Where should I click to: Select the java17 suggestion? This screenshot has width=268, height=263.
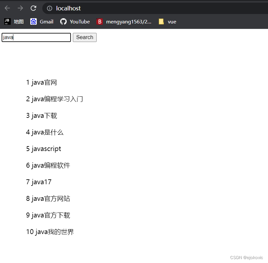pyautogui.click(x=39, y=182)
